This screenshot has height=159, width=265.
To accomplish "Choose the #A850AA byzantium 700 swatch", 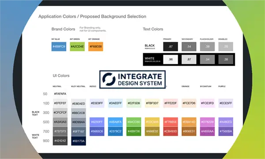I will 208,131.
